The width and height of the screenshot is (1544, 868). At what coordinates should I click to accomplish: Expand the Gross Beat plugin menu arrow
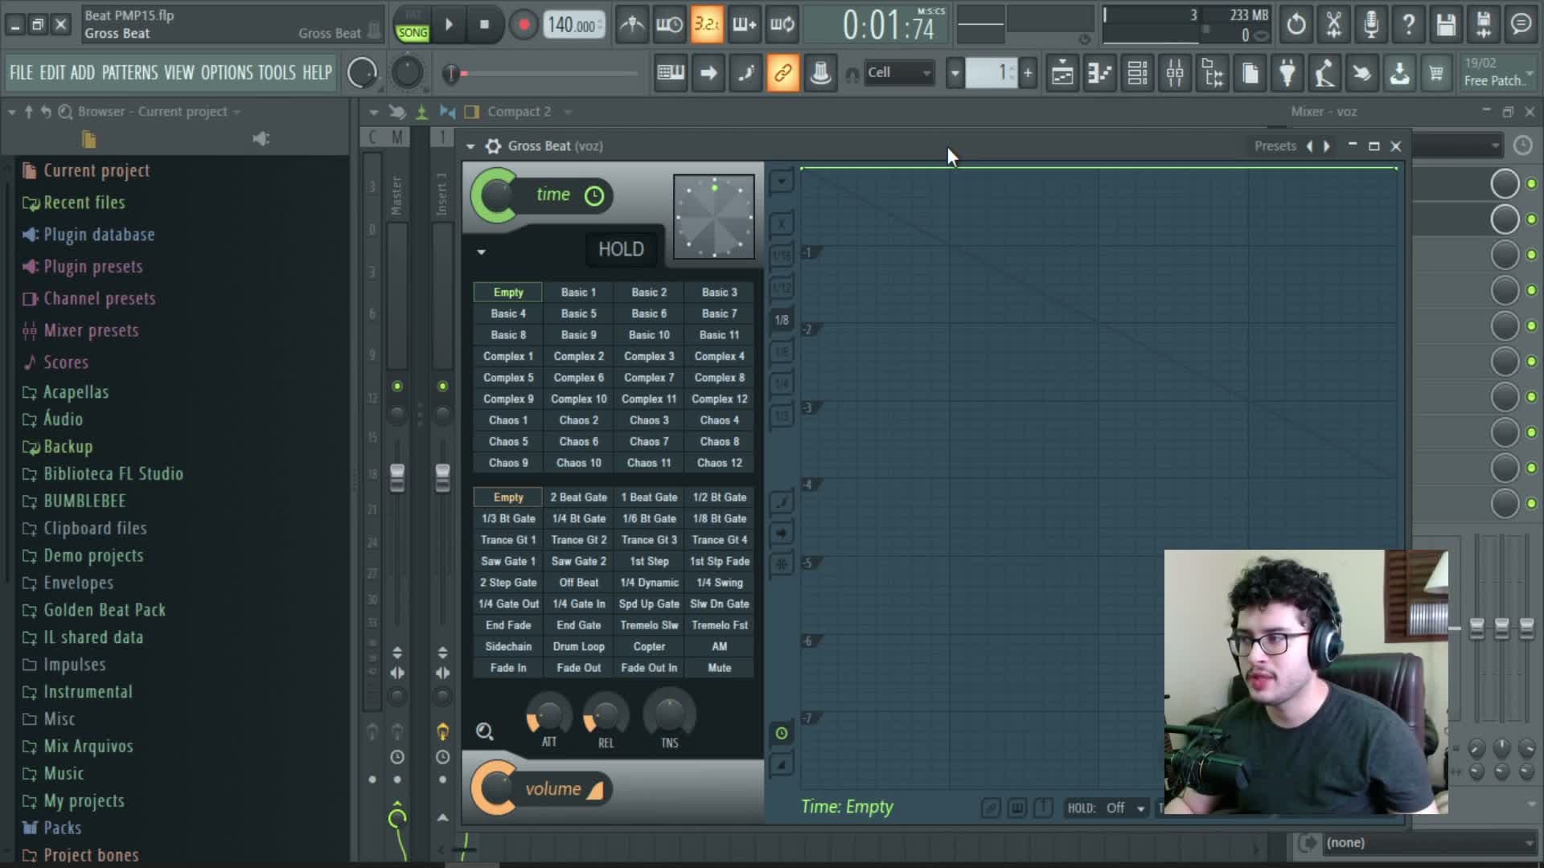point(470,146)
